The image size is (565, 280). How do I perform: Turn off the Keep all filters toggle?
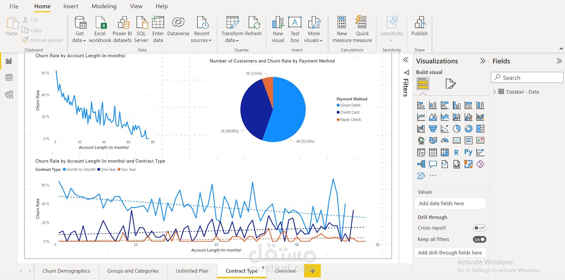tap(479, 239)
